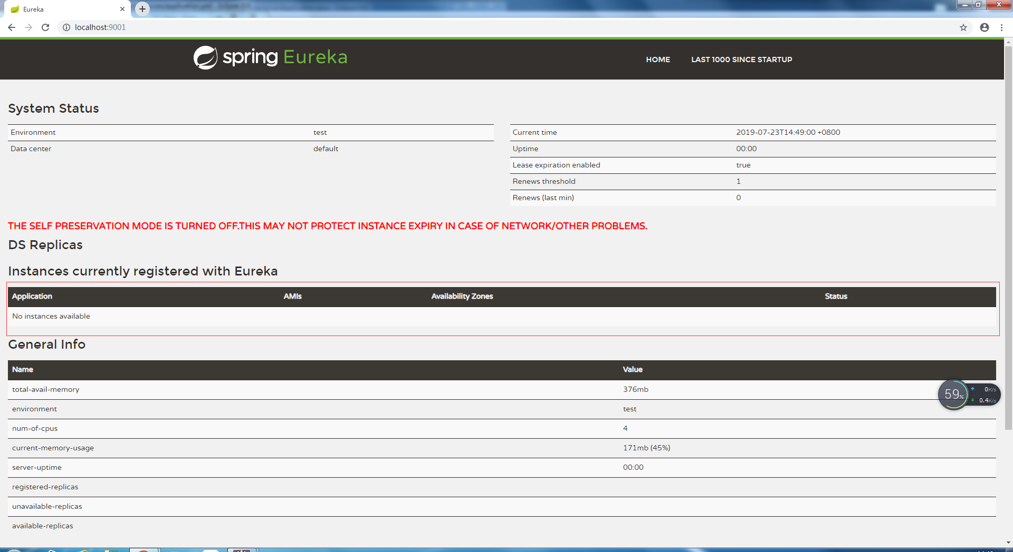Select the 376mb memory value
Image resolution: width=1013 pixels, height=552 pixels.
pos(636,390)
